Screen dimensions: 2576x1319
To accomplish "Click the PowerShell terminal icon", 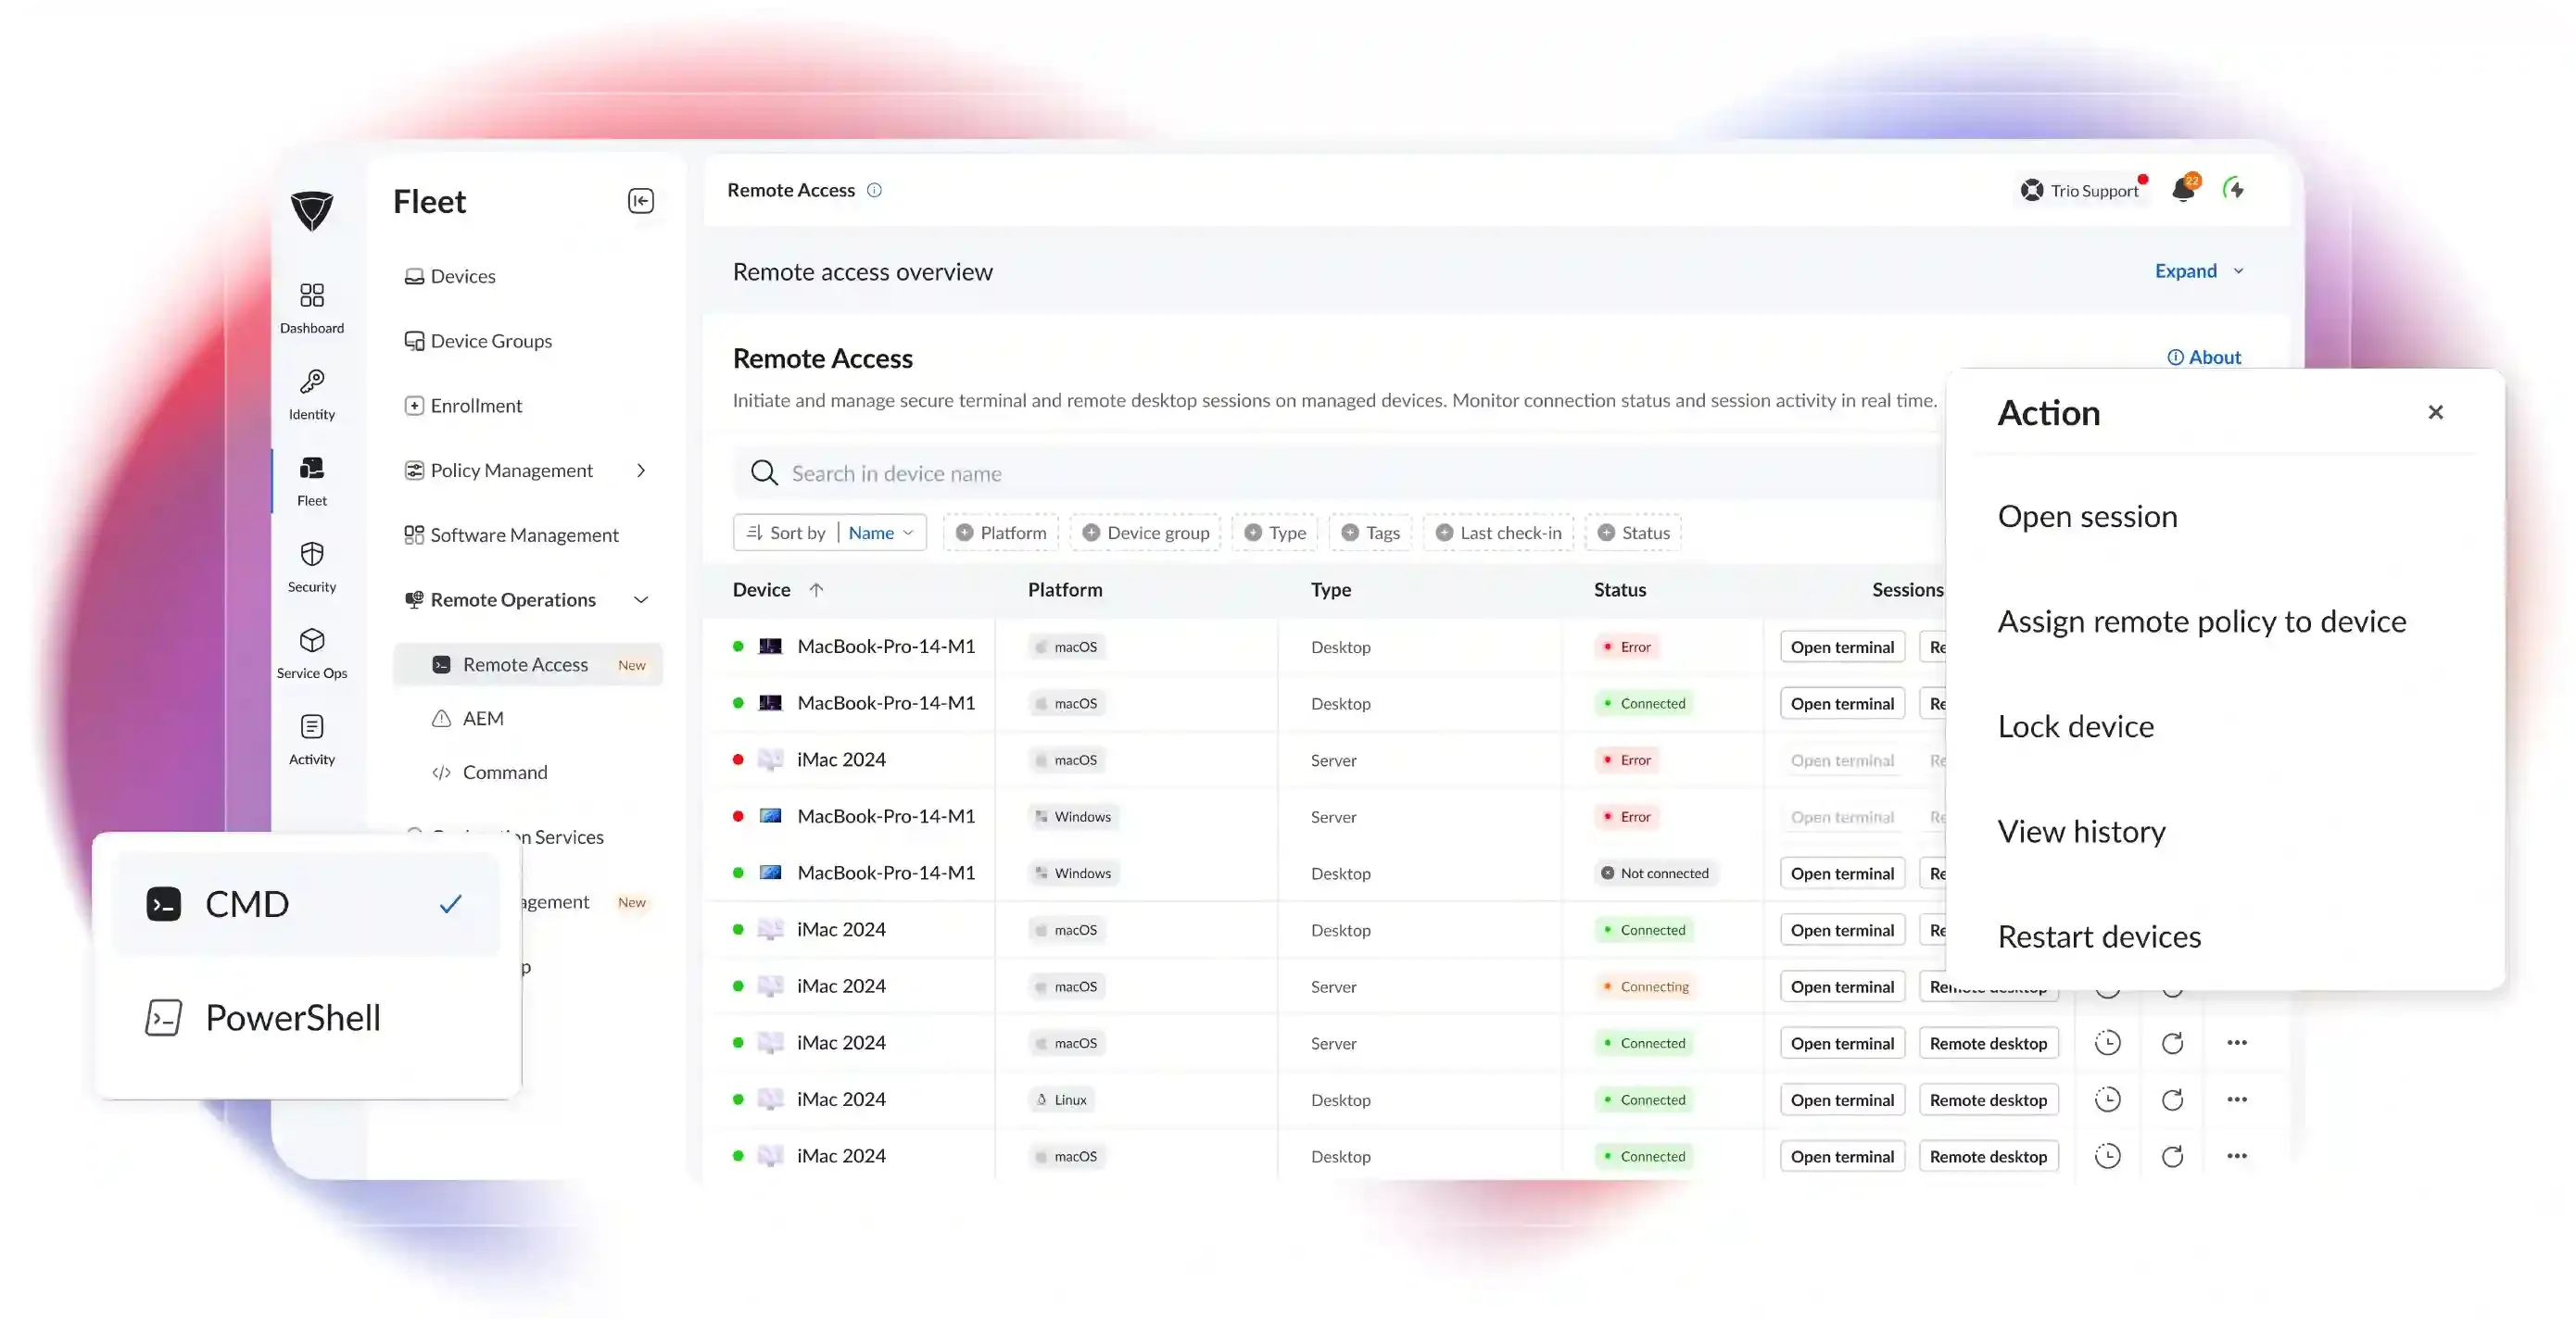I will 163,1017.
